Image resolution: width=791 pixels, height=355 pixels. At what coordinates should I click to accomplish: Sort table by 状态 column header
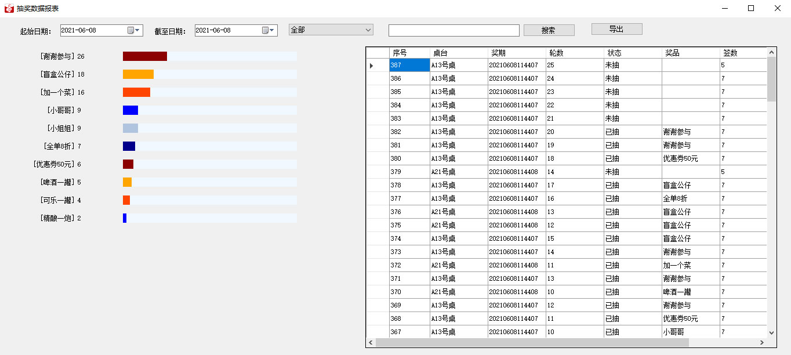(633, 53)
